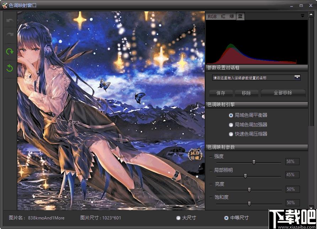Click the 50% saturation value box
Viewport: 317px width, 229px height.
[x=292, y=202]
